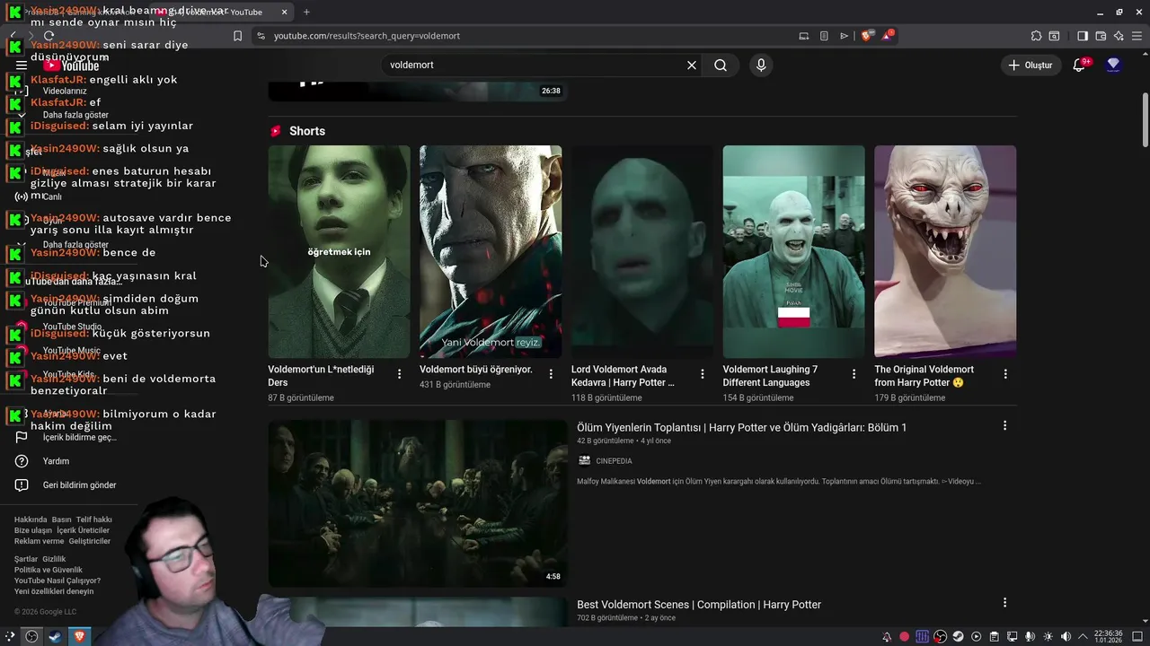
Task: Clear the voldemort search query
Action: 692,65
